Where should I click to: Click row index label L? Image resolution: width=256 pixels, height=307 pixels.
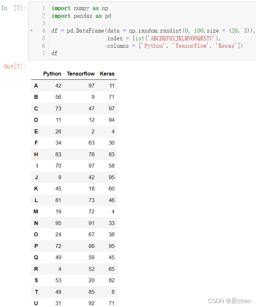(36, 200)
